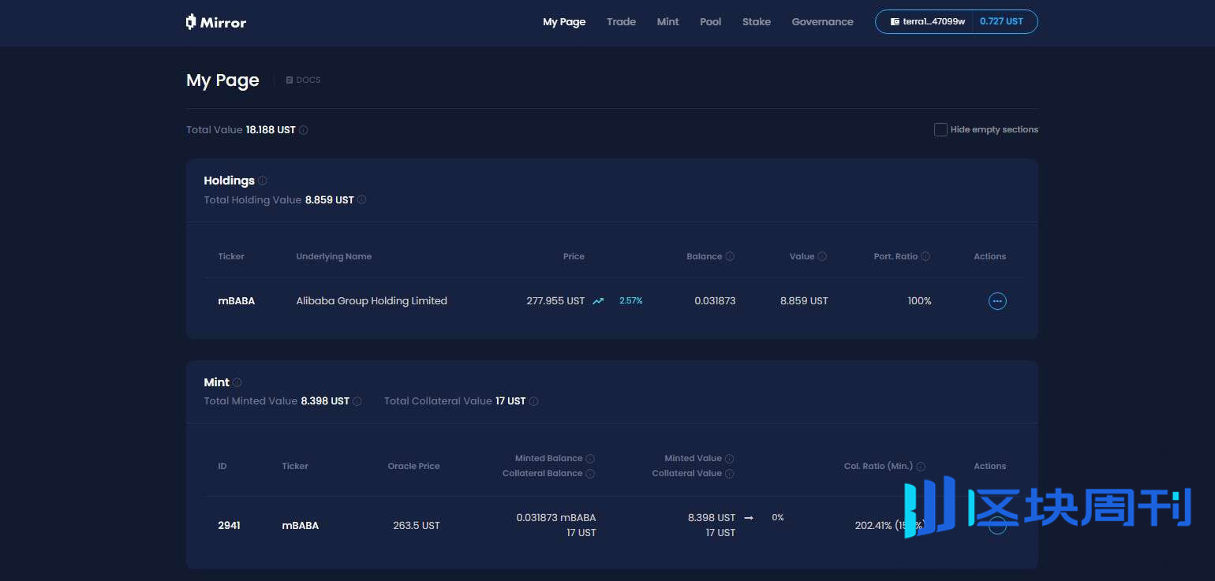The image size is (1215, 581).
Task: Click the 0.031873 mBABA minted balance
Action: click(x=556, y=518)
